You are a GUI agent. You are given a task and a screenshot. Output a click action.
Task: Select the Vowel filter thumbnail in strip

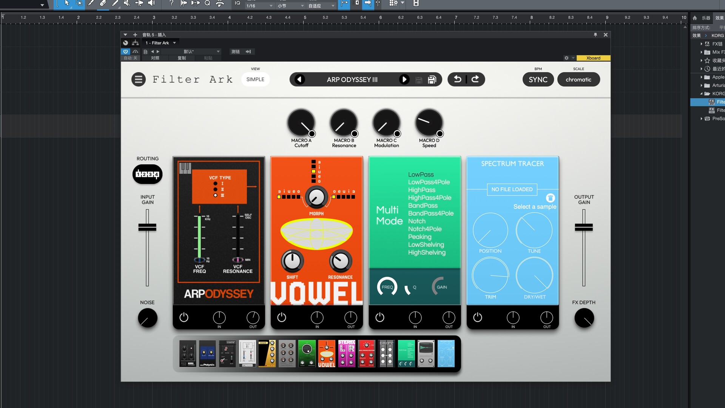point(327,354)
